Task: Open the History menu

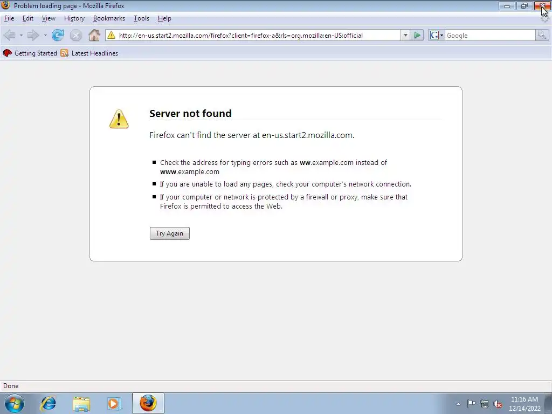Action: tap(74, 18)
